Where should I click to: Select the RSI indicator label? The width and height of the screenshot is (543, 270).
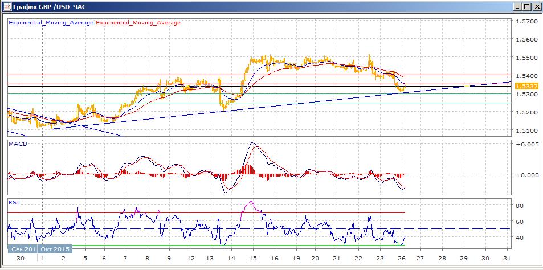click(13, 203)
